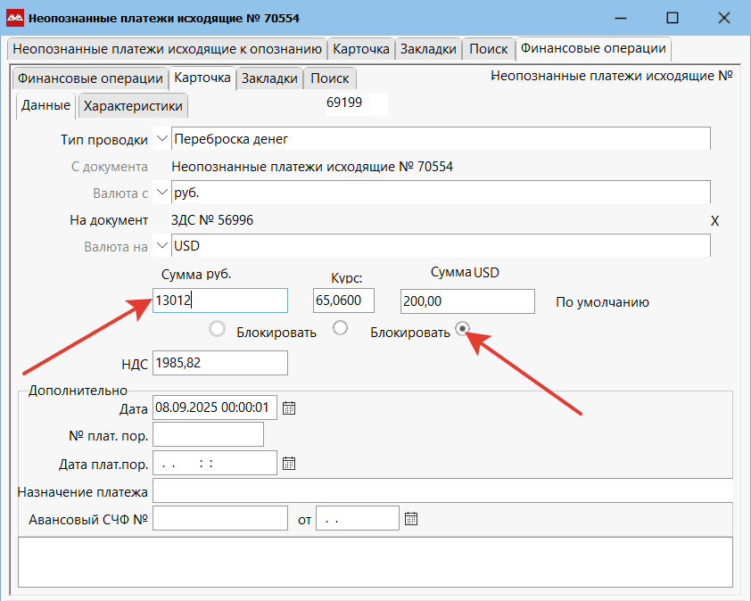This screenshot has width=751, height=601.
Task: Open the calendar picker next to Дата field
Action: [288, 408]
